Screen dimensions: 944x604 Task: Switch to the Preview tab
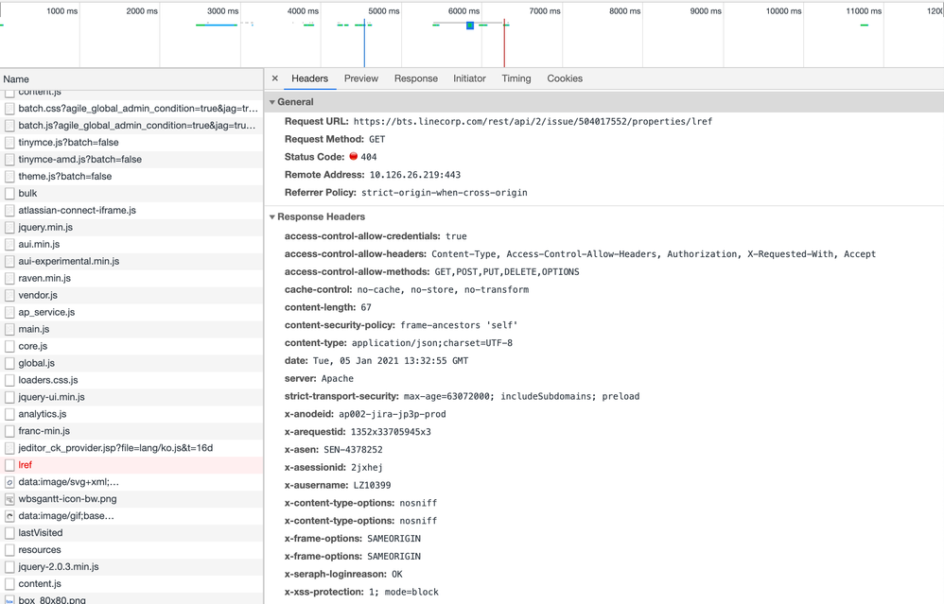pos(360,78)
